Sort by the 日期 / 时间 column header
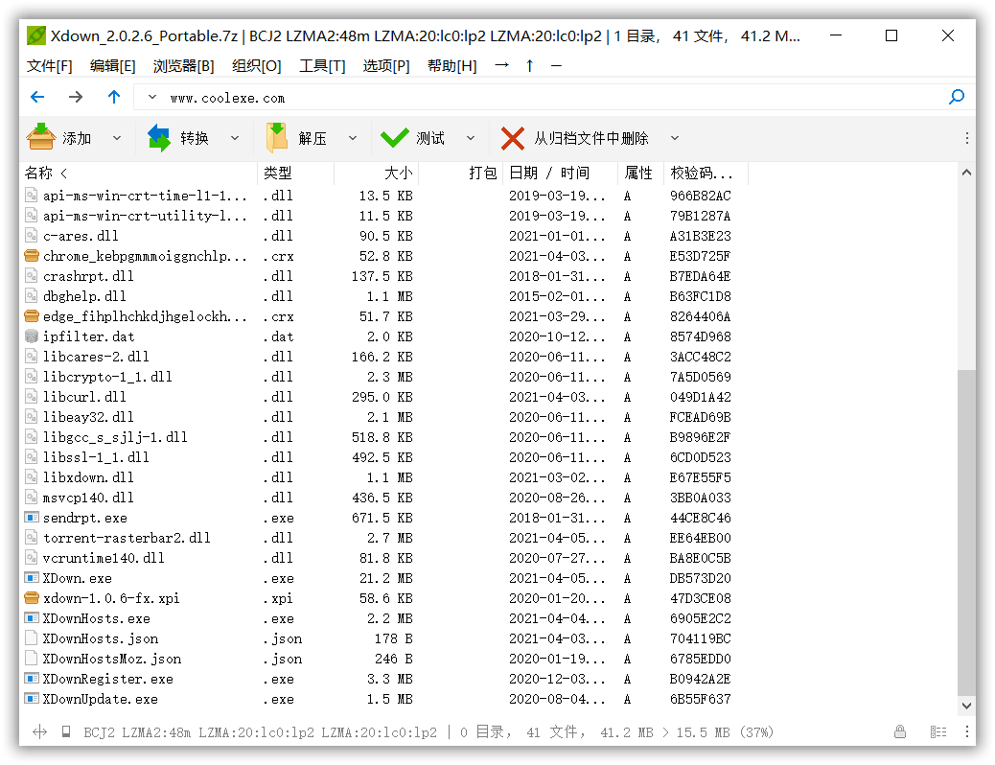Image resolution: width=995 pixels, height=765 pixels. click(561, 173)
